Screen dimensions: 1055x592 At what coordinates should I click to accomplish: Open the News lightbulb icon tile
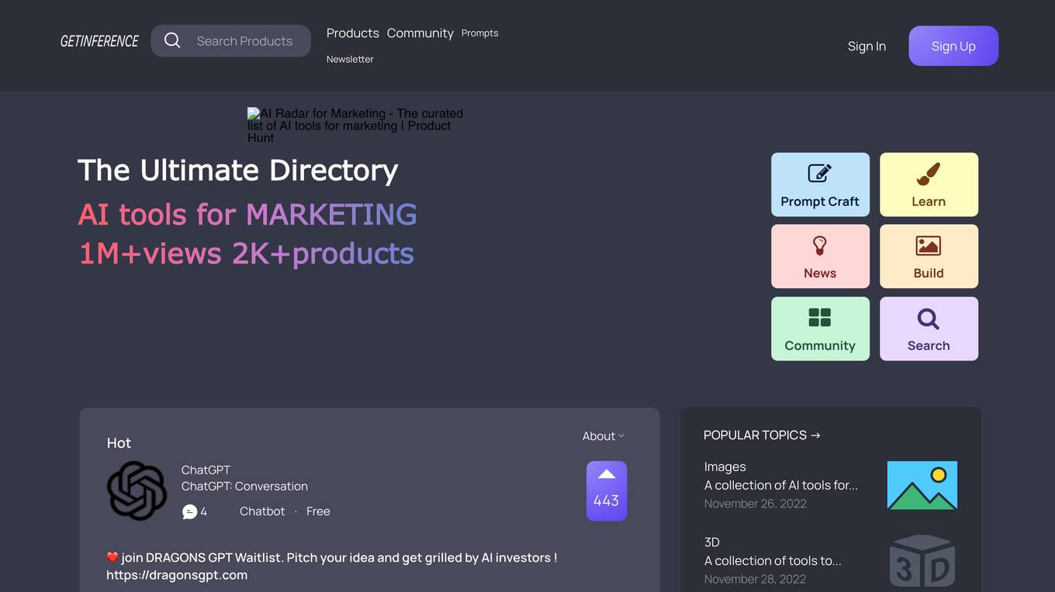point(820,256)
